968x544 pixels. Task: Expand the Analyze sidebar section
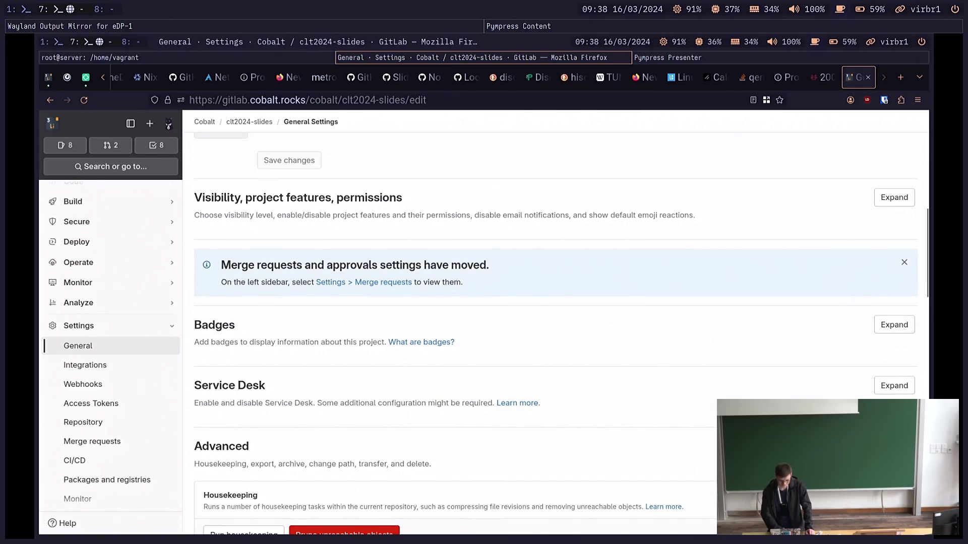point(111,303)
